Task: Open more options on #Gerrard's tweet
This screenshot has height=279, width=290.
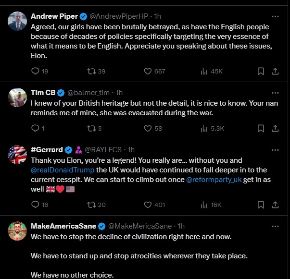Action: 275,149
